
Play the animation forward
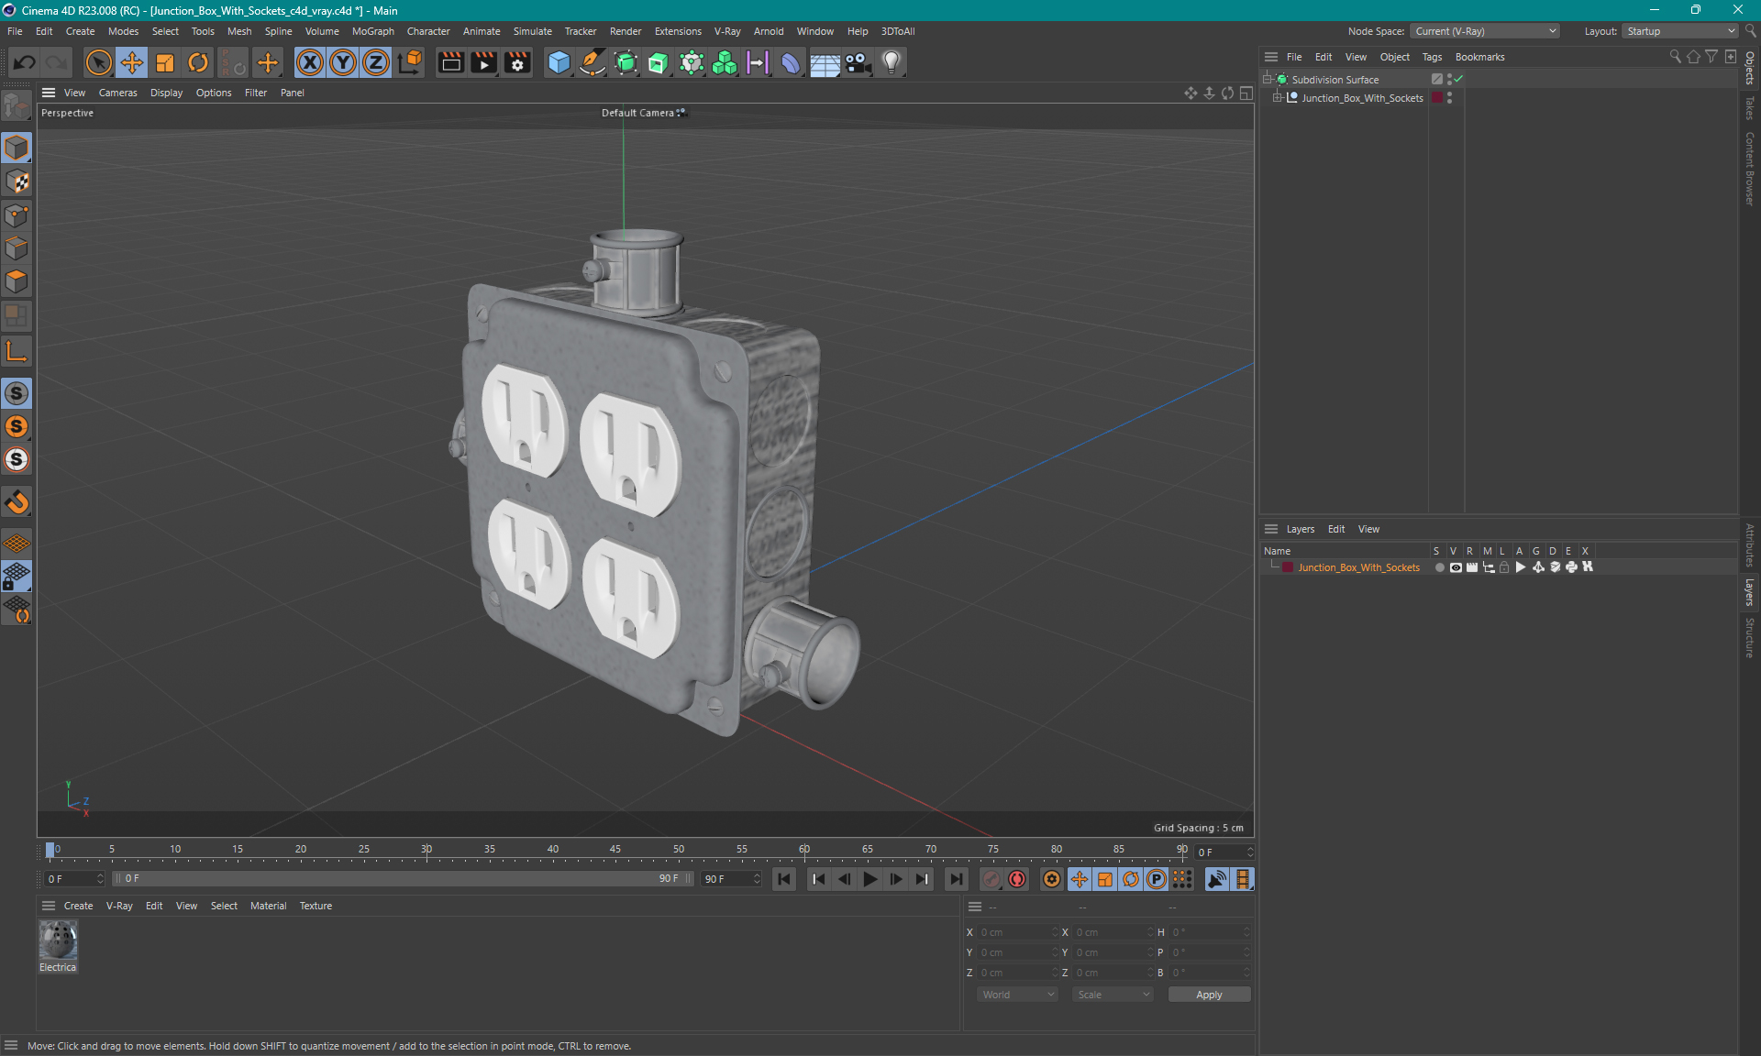(870, 879)
